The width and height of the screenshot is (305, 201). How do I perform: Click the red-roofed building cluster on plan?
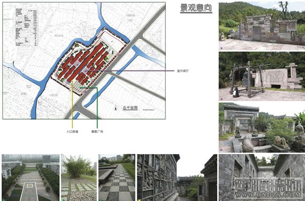[83, 63]
